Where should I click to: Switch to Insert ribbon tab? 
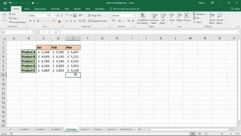(x=27, y=9)
